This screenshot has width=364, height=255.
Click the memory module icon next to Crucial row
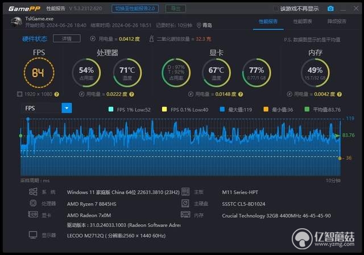click(x=185, y=215)
